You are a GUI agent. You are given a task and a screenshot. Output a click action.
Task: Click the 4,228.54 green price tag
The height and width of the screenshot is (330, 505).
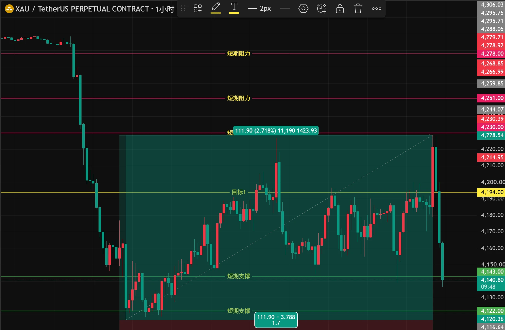pos(491,135)
